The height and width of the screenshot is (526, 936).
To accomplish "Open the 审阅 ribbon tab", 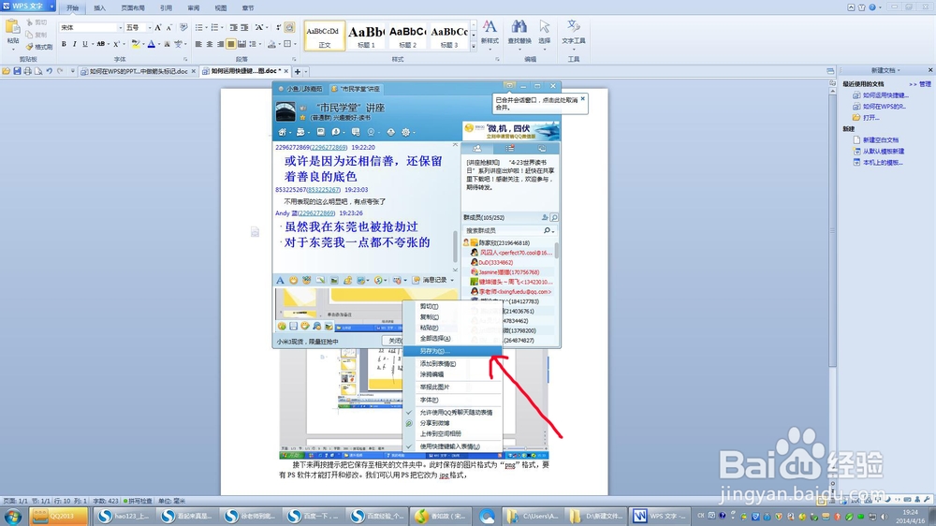I will [194, 7].
